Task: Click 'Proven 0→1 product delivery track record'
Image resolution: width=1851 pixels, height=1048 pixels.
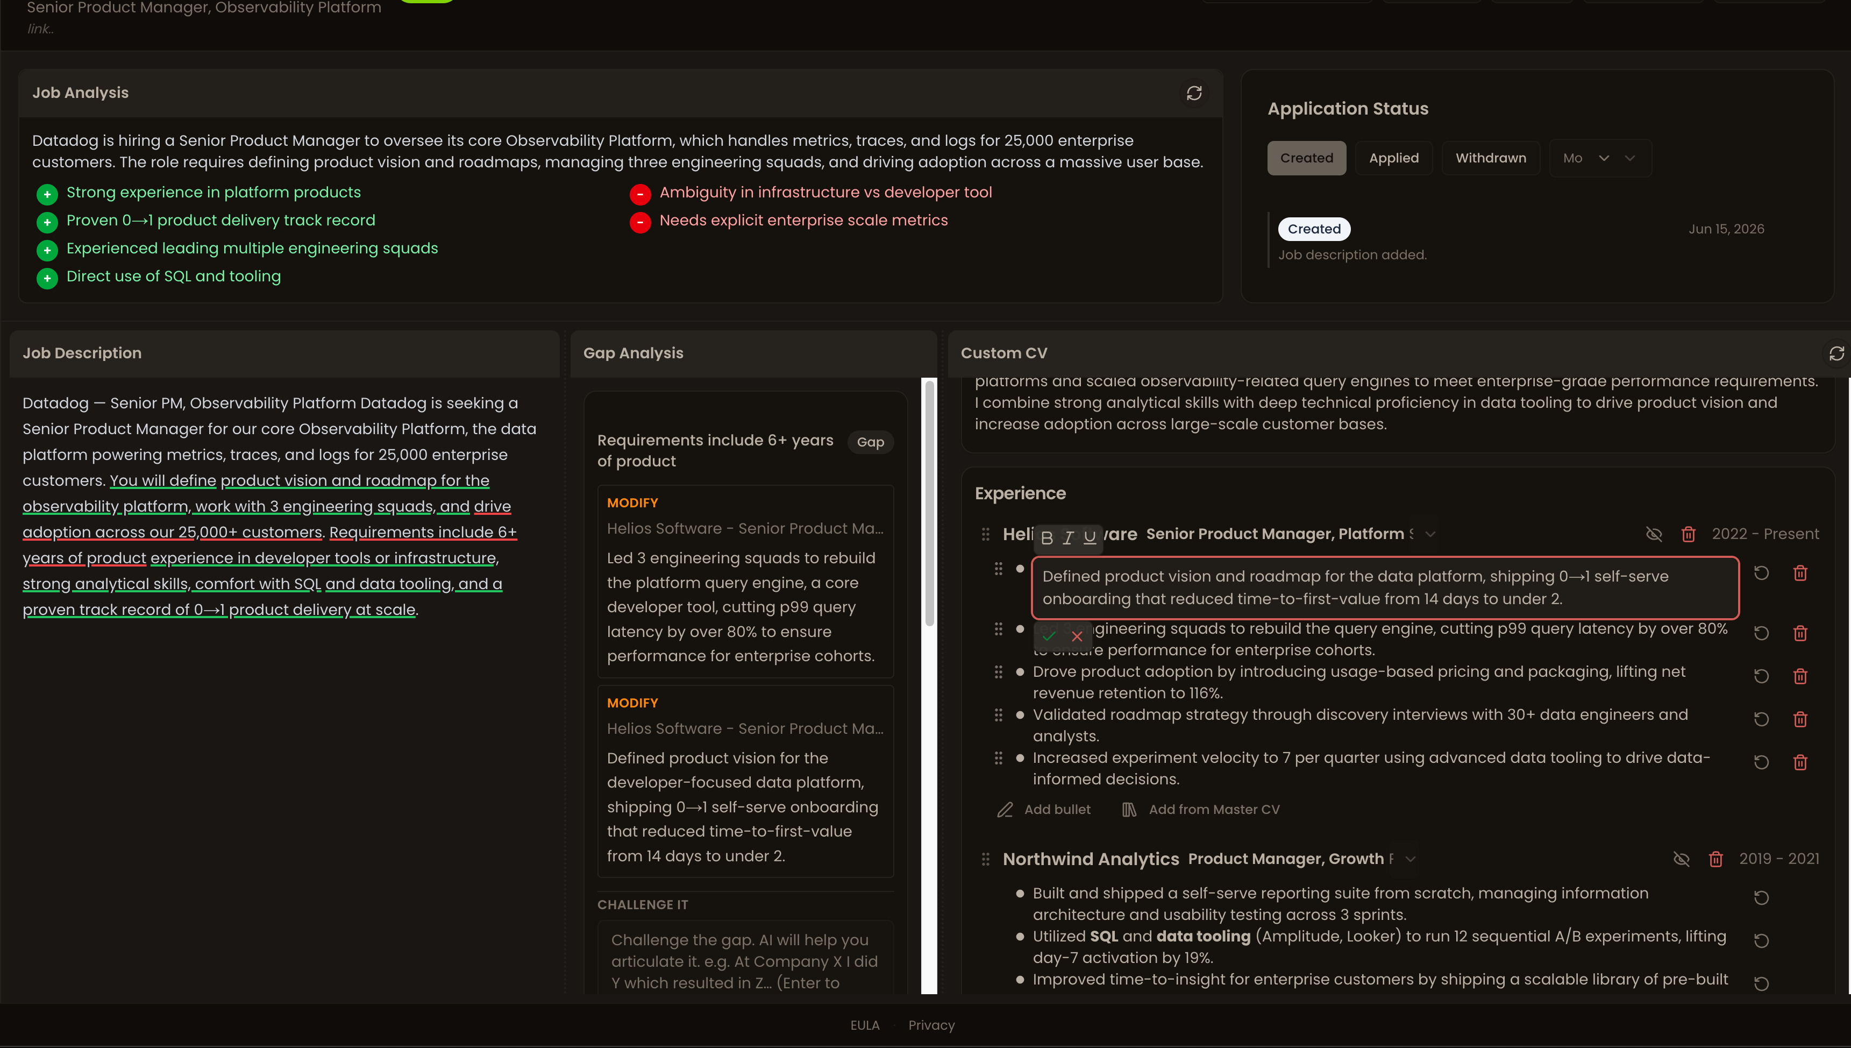Action: point(221,220)
